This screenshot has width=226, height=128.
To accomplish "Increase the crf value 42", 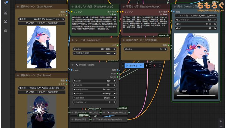I will click(x=215, y=28).
